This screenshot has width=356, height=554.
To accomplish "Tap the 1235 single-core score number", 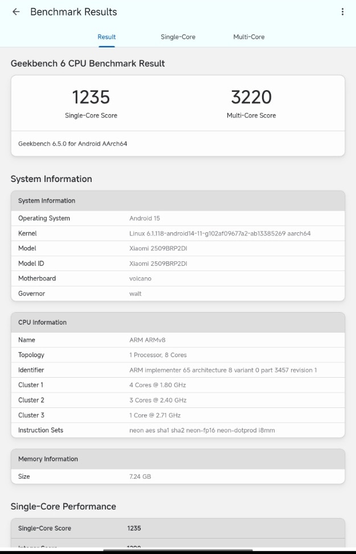I will tap(91, 97).
